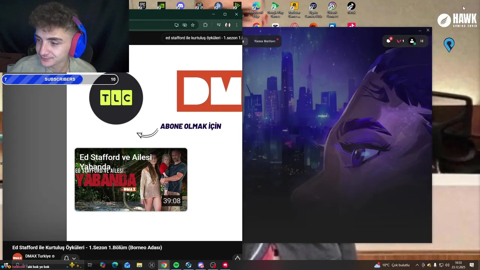Open TikTok desktop shortcut

coord(351,8)
